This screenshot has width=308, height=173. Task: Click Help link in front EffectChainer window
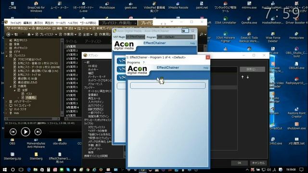coord(205,68)
